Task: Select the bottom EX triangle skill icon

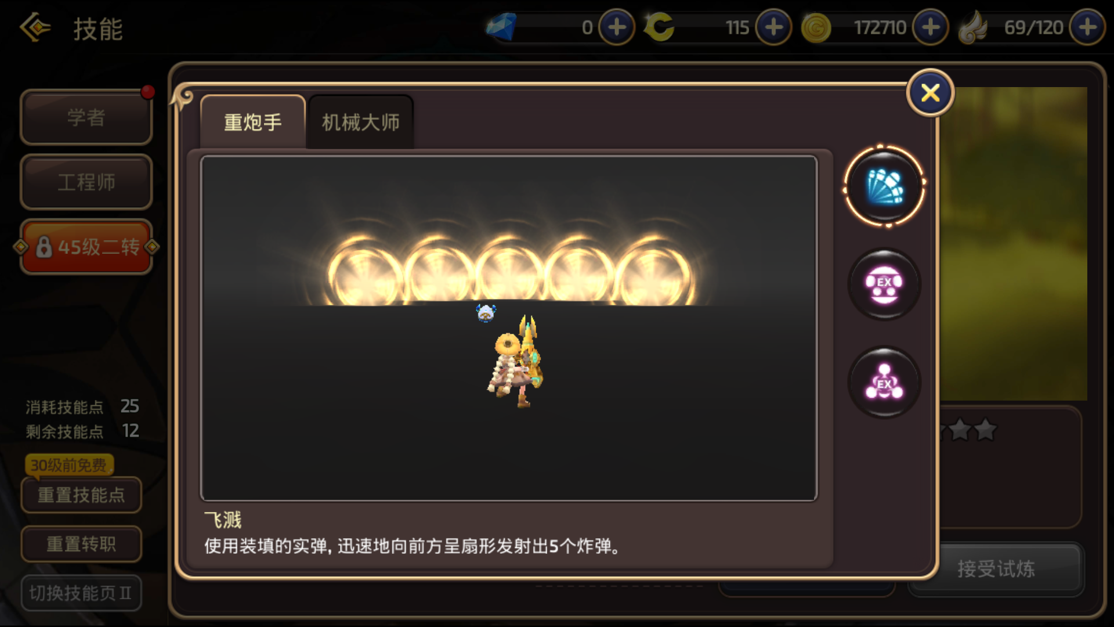Action: click(x=884, y=382)
